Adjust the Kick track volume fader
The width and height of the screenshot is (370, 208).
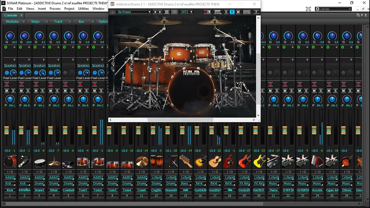(6, 130)
